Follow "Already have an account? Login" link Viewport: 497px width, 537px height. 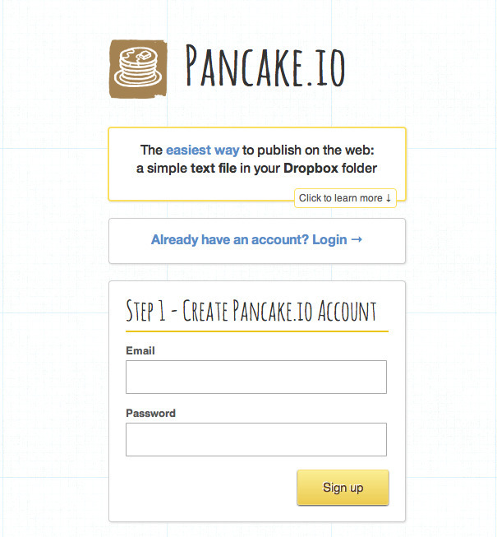point(249,240)
